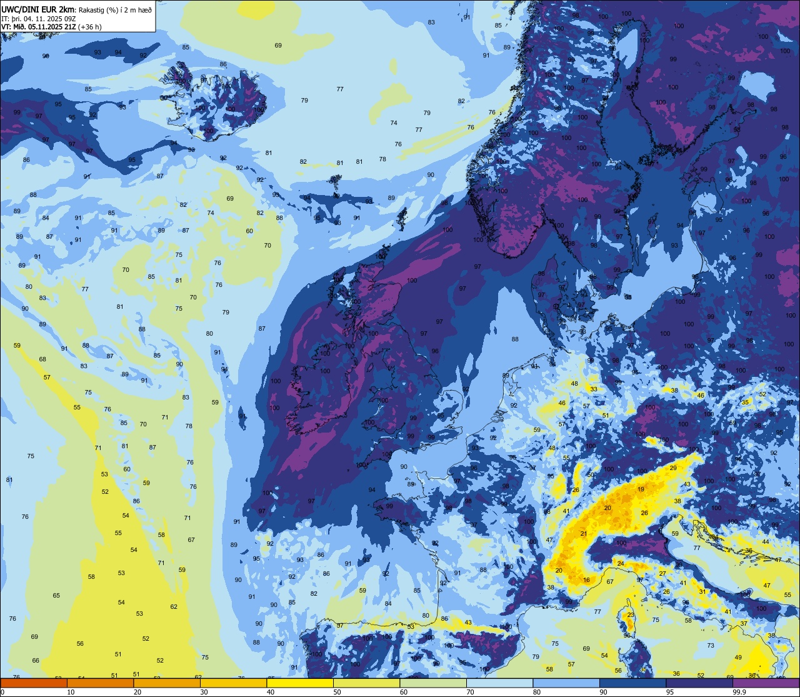Click the 80–90 % blue legend swatch

[566, 683]
